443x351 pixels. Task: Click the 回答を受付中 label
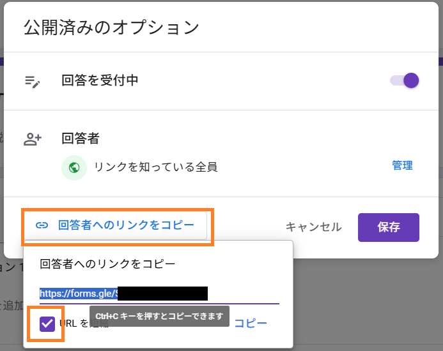point(100,80)
